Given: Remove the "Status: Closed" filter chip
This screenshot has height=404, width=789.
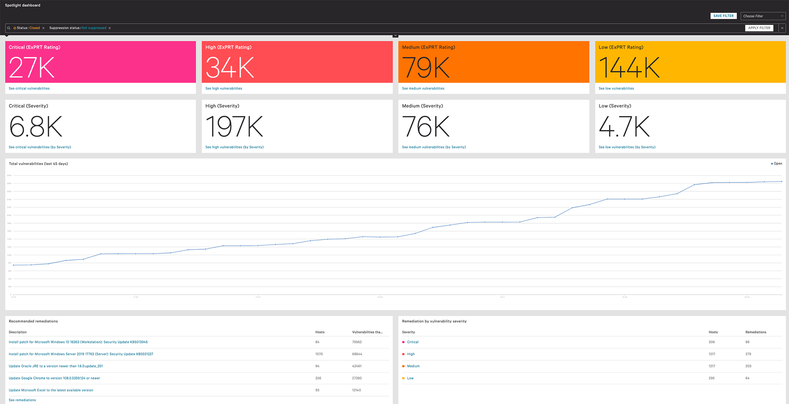Looking at the screenshot, I should [43, 28].
